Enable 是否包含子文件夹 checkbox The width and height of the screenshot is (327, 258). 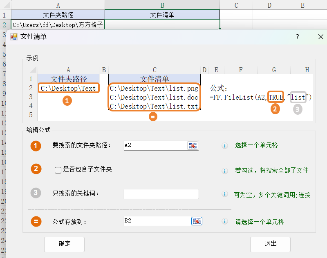58,170
